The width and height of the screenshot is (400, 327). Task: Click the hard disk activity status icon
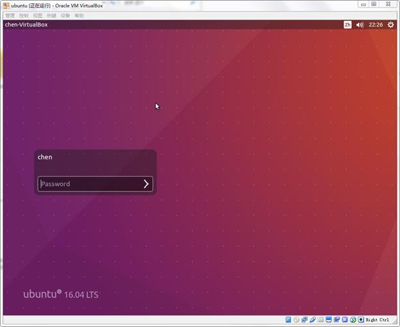(288, 320)
